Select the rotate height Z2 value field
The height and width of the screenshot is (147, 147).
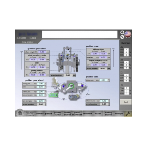[42, 52]
